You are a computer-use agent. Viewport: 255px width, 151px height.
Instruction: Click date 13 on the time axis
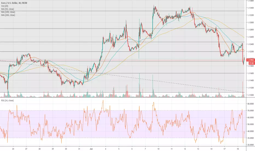(x=198, y=149)
